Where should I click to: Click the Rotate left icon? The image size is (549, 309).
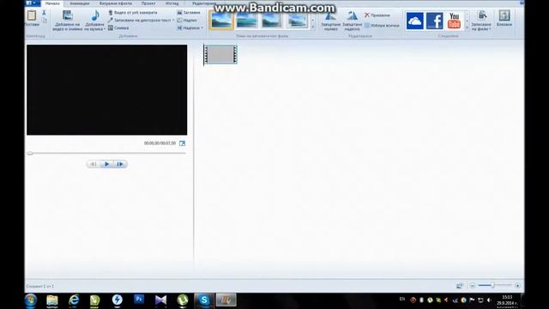point(330,16)
